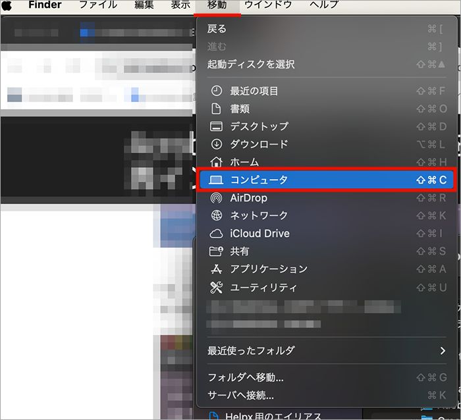This screenshot has height=420, width=461.
Task: Click the AirDrop radar icon
Action: click(217, 197)
